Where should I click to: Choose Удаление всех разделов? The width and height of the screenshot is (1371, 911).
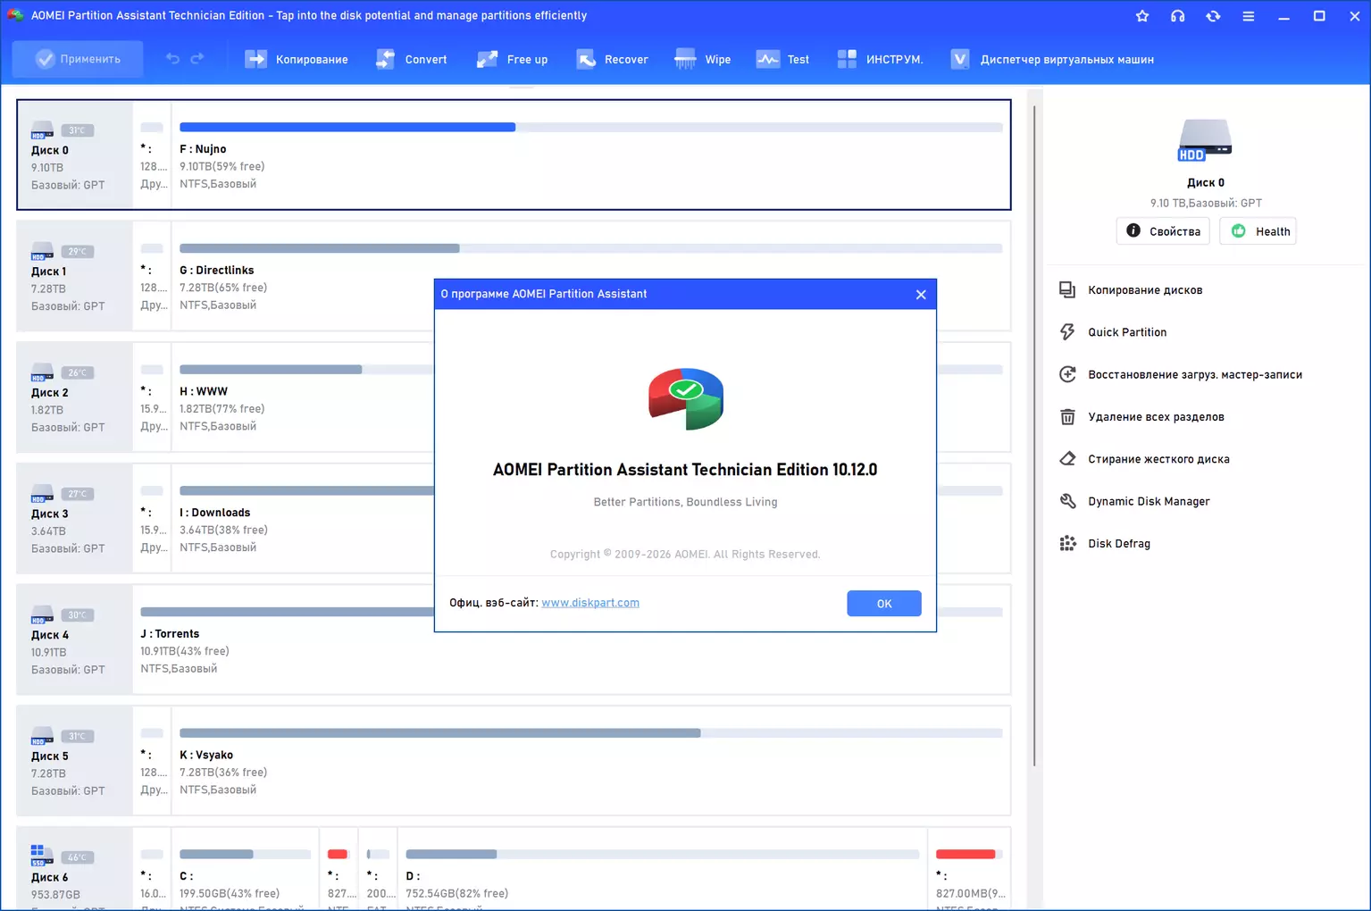(1141, 417)
